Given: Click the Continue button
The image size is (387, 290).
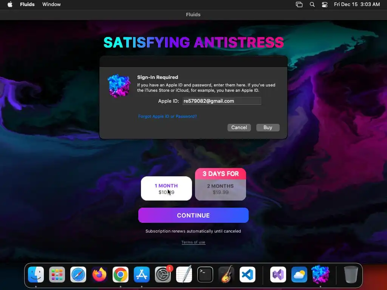Looking at the screenshot, I should [x=193, y=215].
